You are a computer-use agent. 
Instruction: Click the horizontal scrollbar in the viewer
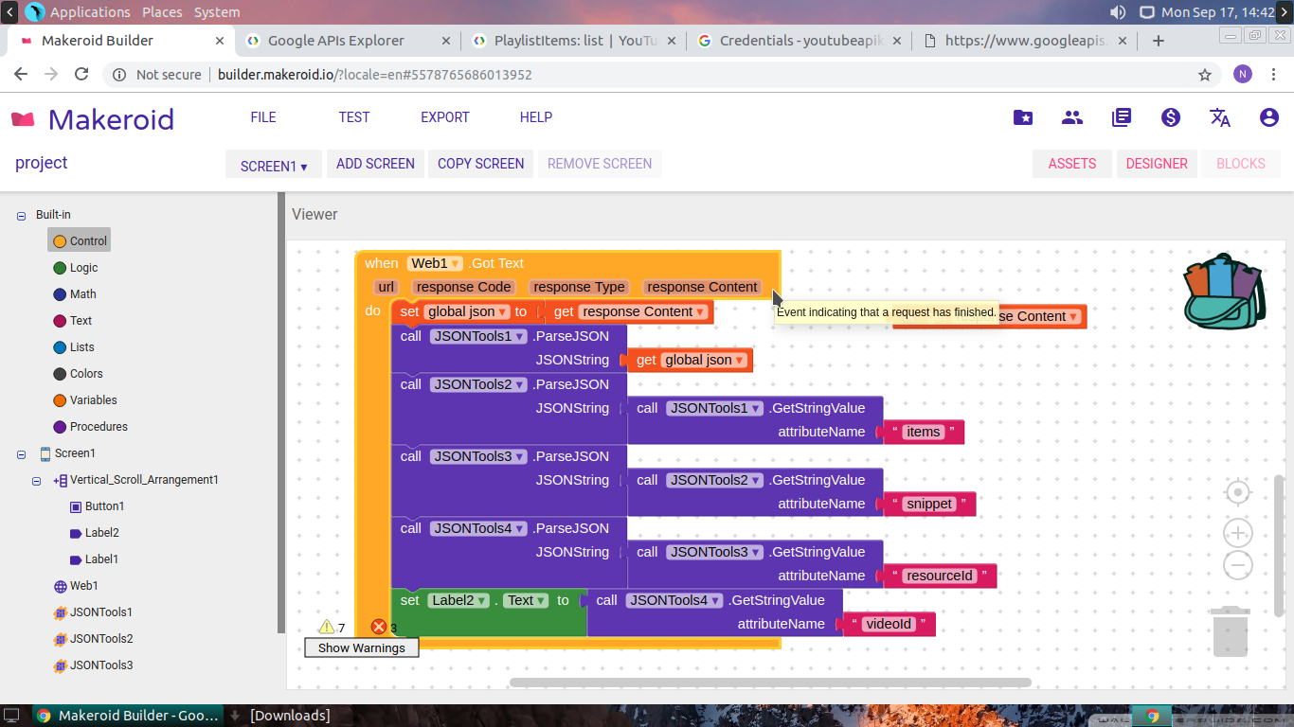tap(770, 683)
